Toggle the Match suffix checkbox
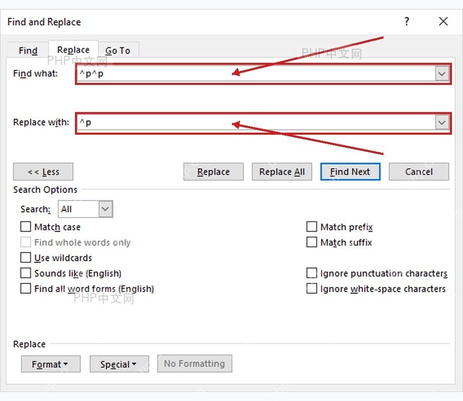 click(x=312, y=242)
